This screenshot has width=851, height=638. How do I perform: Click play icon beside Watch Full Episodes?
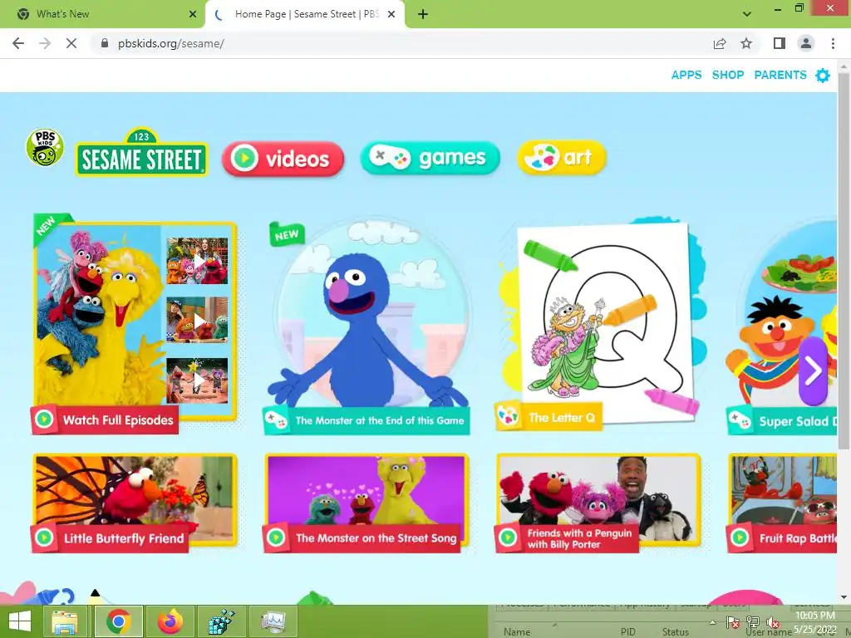pyautogui.click(x=44, y=420)
